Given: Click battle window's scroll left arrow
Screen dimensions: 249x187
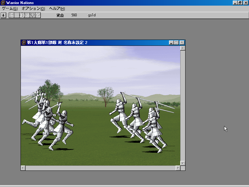Looking at the screenshot, I should point(23,168).
